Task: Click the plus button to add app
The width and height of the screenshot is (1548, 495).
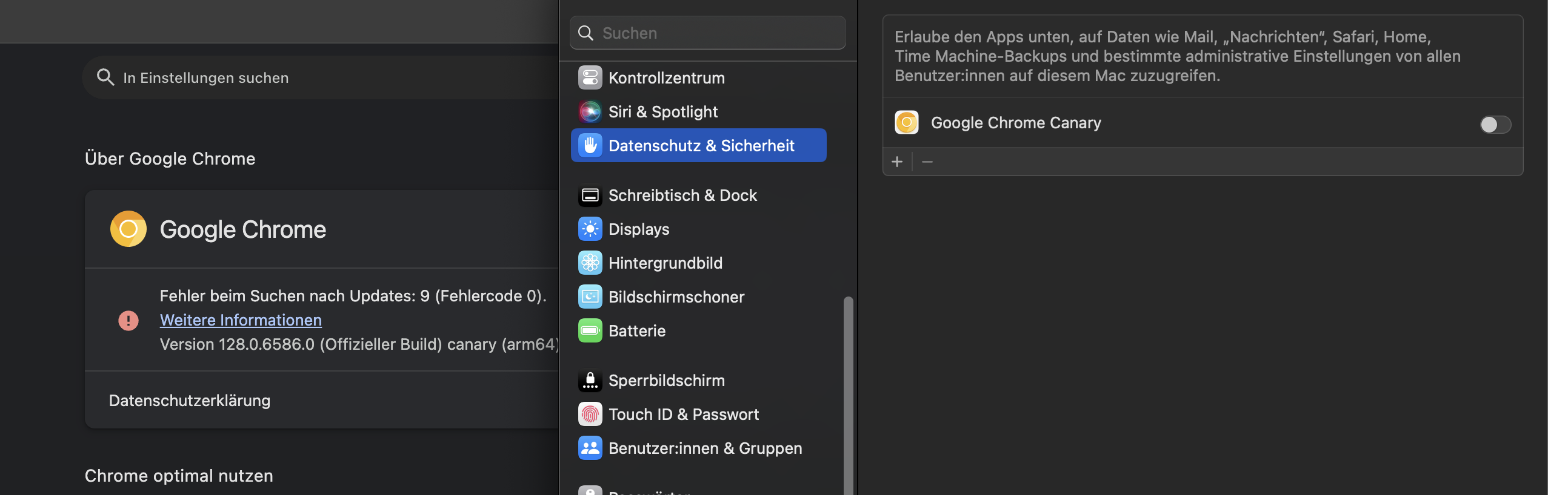Action: 897,162
